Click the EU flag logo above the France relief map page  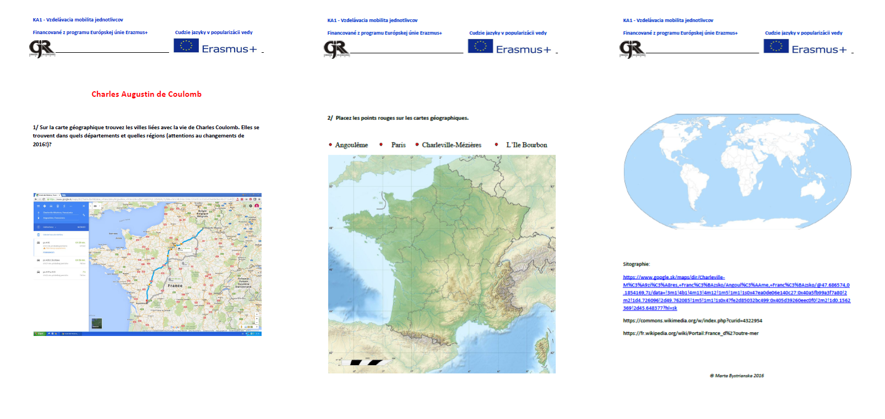(480, 46)
